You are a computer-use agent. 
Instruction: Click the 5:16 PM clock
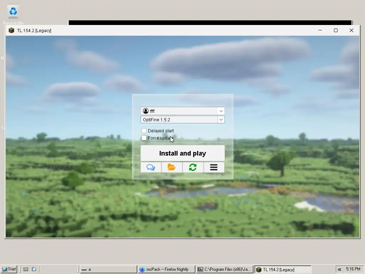[x=353, y=269]
